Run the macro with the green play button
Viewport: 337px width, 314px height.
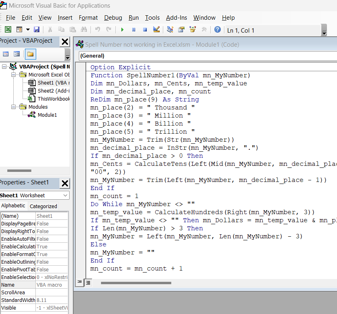pyautogui.click(x=122, y=29)
